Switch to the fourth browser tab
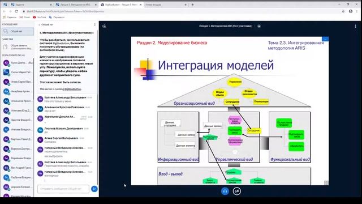 pos(166,5)
